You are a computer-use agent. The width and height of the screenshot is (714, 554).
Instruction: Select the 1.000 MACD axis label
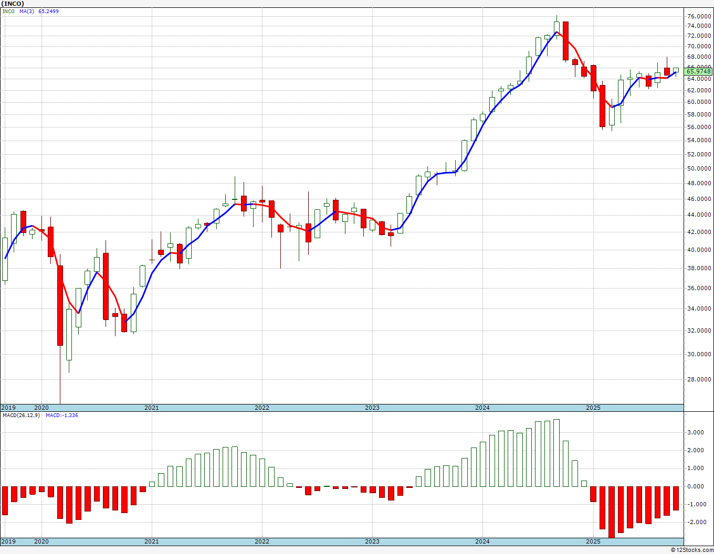point(696,468)
